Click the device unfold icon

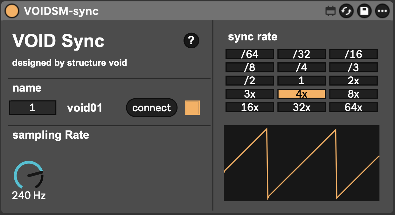330,10
